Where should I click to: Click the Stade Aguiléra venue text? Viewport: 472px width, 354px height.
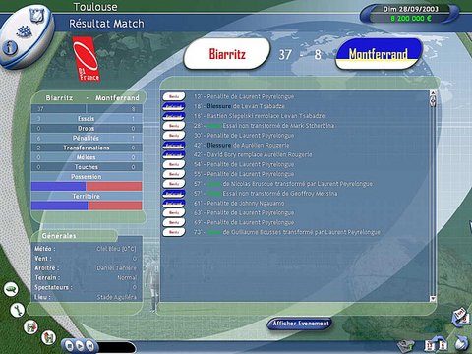pyautogui.click(x=116, y=297)
